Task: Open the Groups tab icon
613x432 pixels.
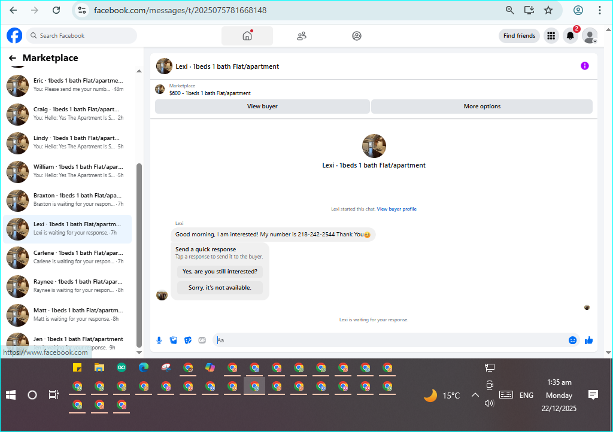Action: tap(357, 36)
